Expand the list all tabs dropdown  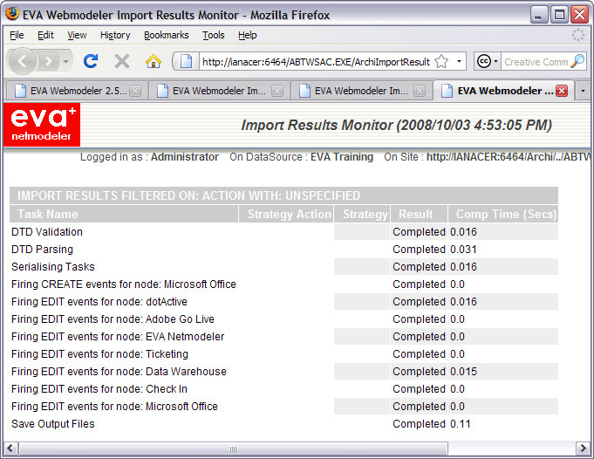583,91
